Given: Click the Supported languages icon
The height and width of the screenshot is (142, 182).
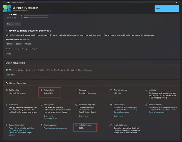Looking at the screenshot, I should pos(76,105).
